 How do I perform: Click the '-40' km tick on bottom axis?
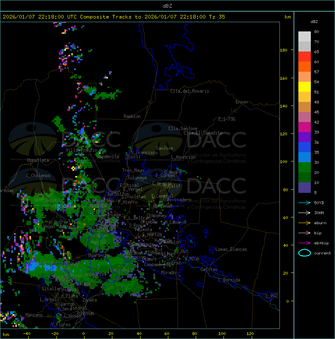[x=27, y=334]
